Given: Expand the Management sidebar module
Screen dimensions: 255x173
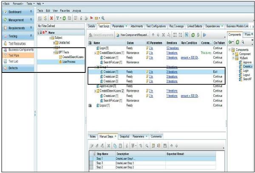Looking at the screenshot, I should pyautogui.click(x=31, y=20).
